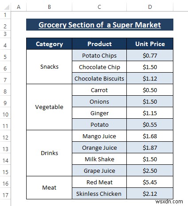Select column D header
The height and width of the screenshot is (206, 188).
150,7
